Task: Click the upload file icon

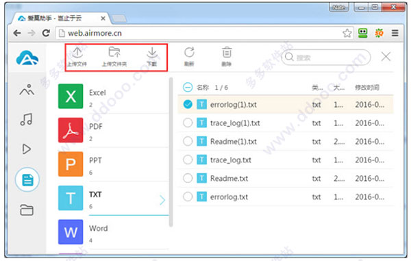Action: [77, 53]
